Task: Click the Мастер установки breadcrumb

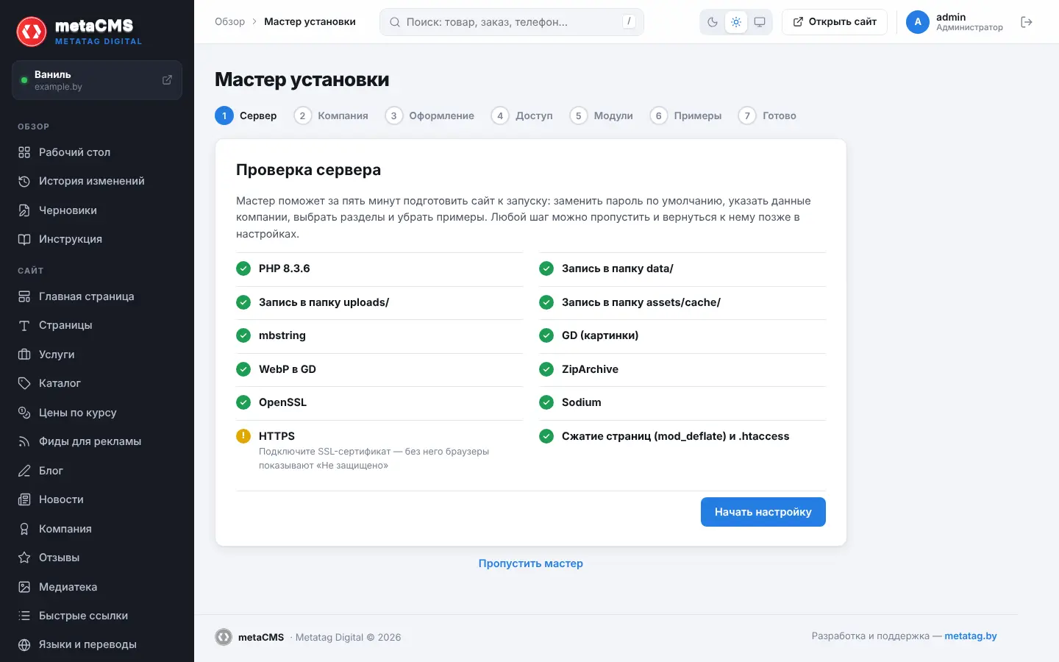Action: pyautogui.click(x=310, y=22)
